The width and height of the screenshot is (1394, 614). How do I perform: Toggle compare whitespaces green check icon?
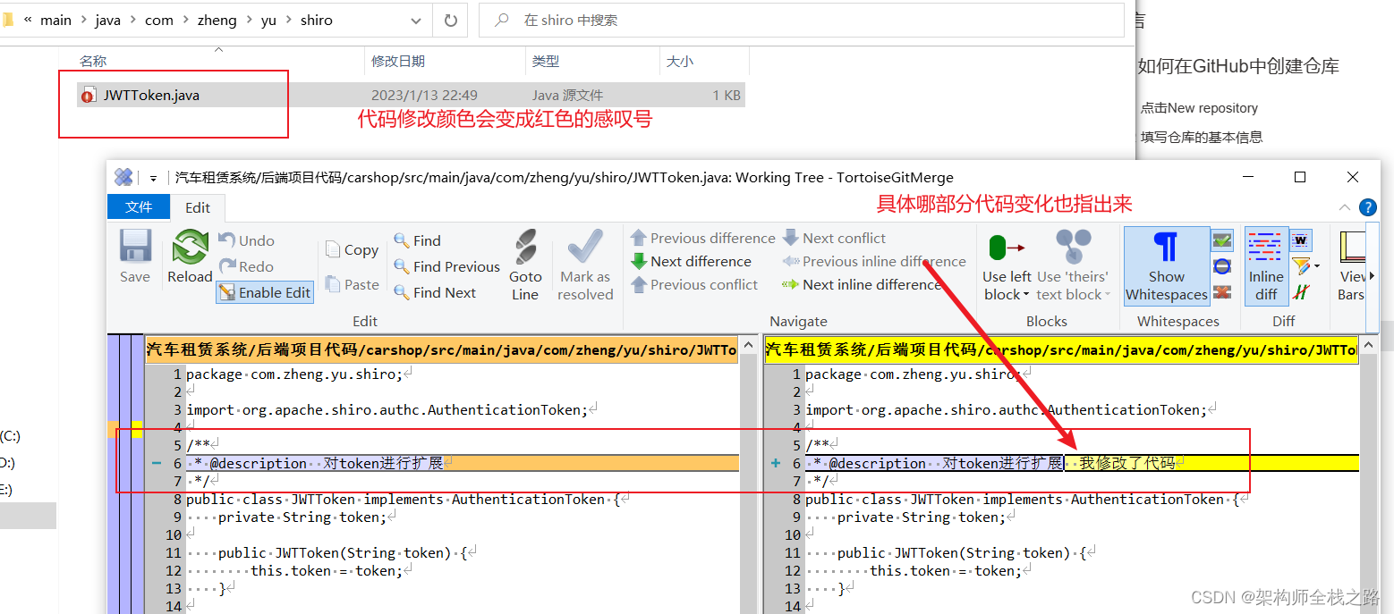1222,240
